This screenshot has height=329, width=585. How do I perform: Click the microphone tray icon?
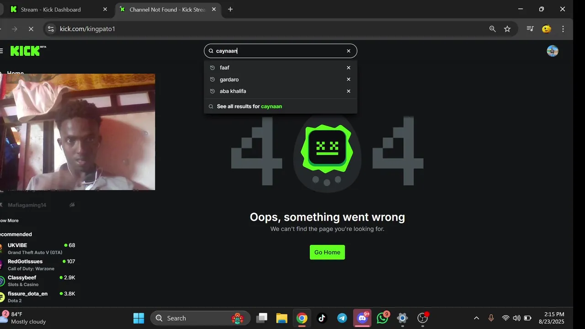[491, 318]
